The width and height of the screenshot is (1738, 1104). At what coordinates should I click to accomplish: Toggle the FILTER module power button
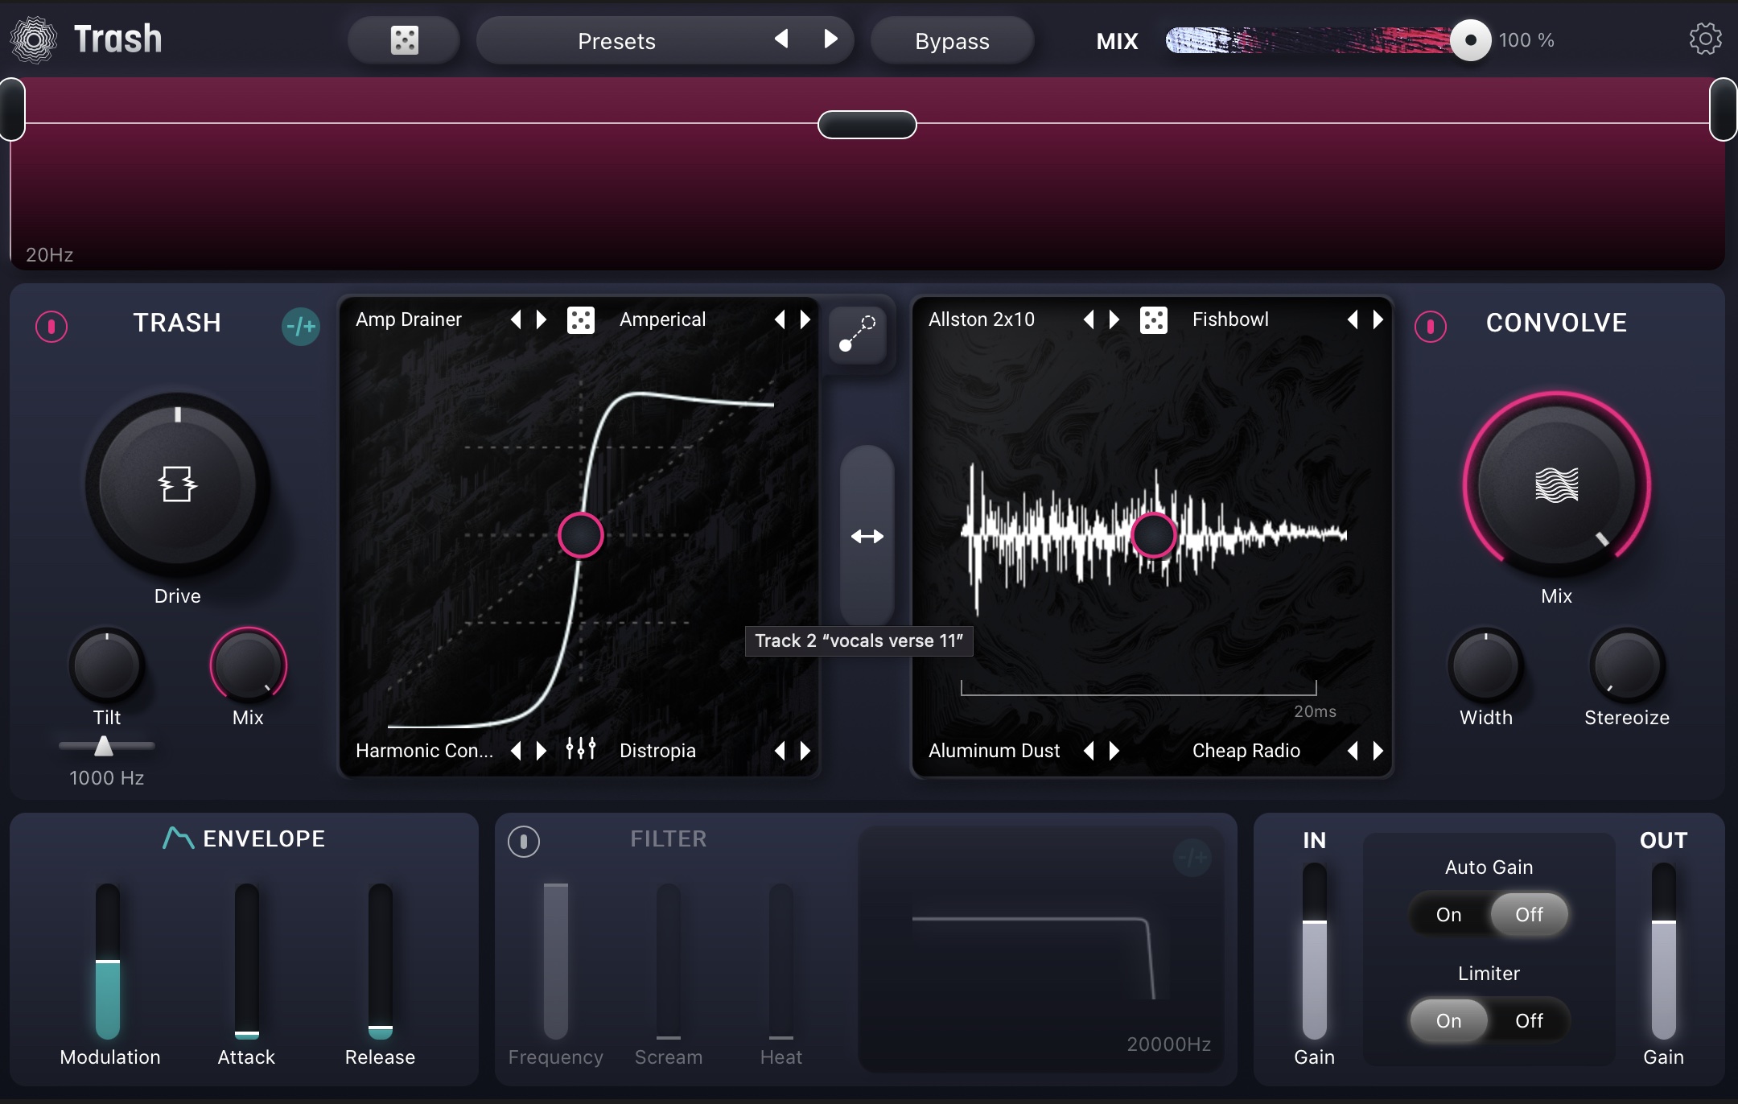[523, 841]
